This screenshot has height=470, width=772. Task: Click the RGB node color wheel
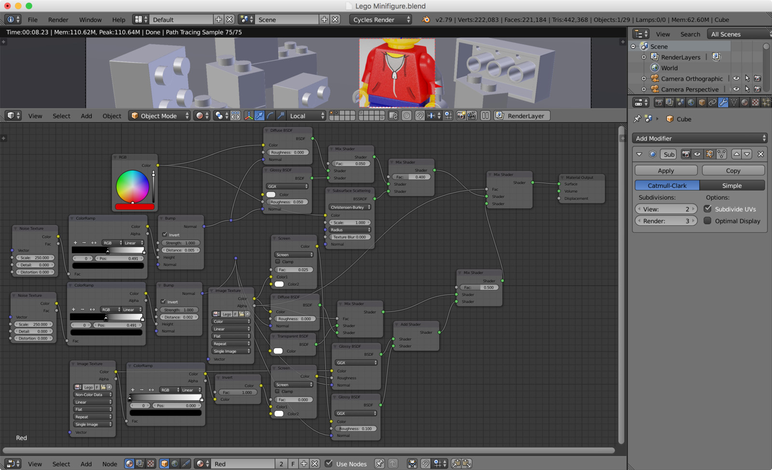(x=133, y=187)
